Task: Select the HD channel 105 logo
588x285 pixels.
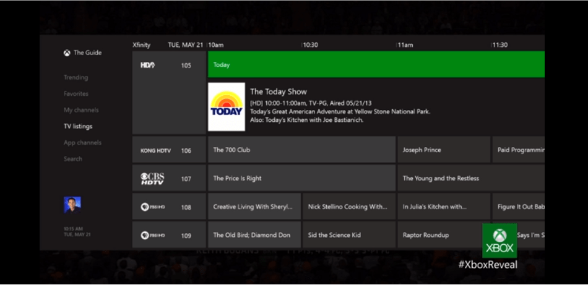Action: click(148, 65)
